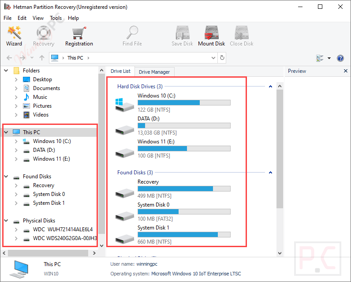Collapse This PC tree node

pyautogui.click(x=6, y=132)
